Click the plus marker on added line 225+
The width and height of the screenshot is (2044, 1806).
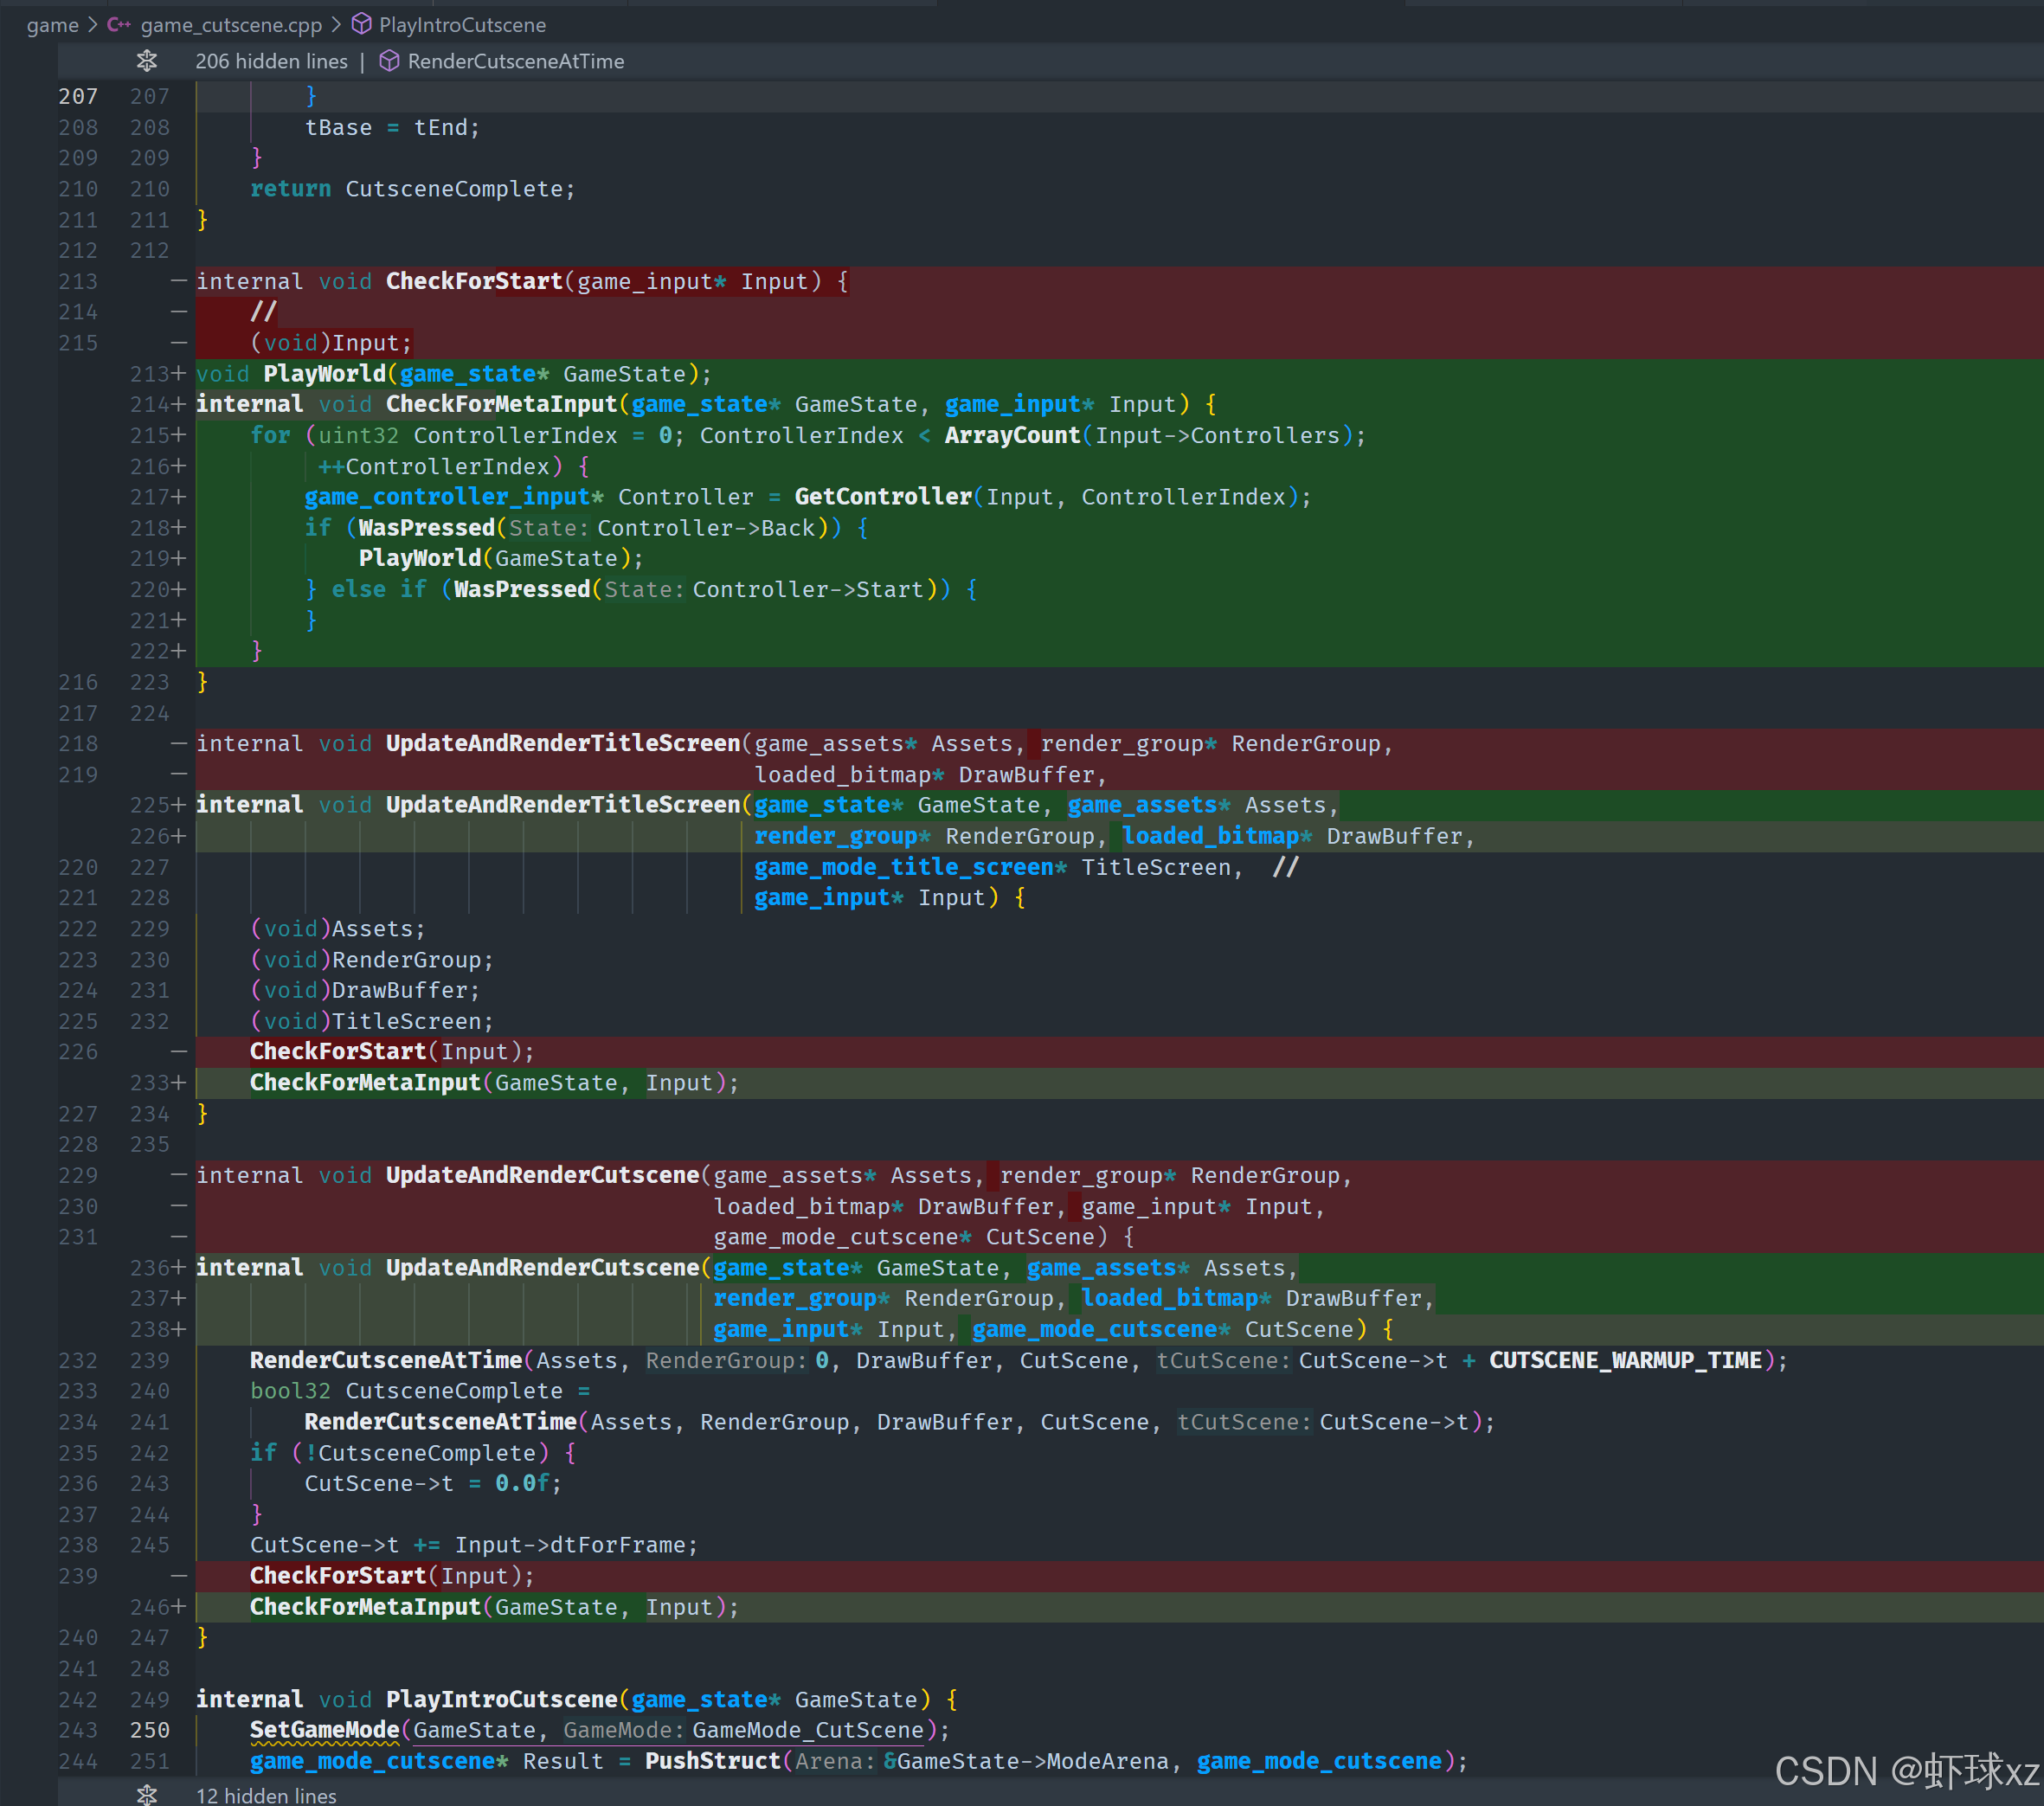(x=179, y=805)
